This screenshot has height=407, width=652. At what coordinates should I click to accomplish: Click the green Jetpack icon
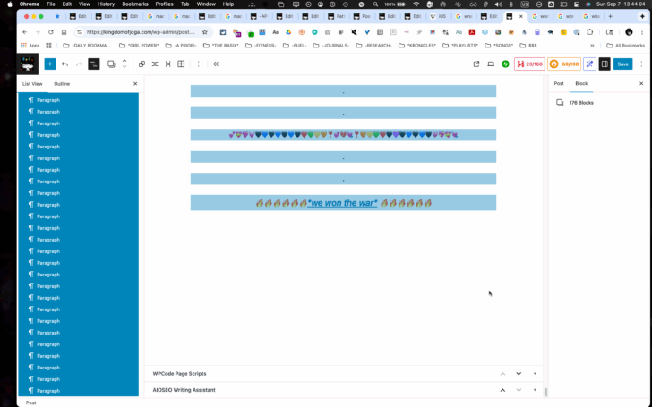click(x=506, y=64)
